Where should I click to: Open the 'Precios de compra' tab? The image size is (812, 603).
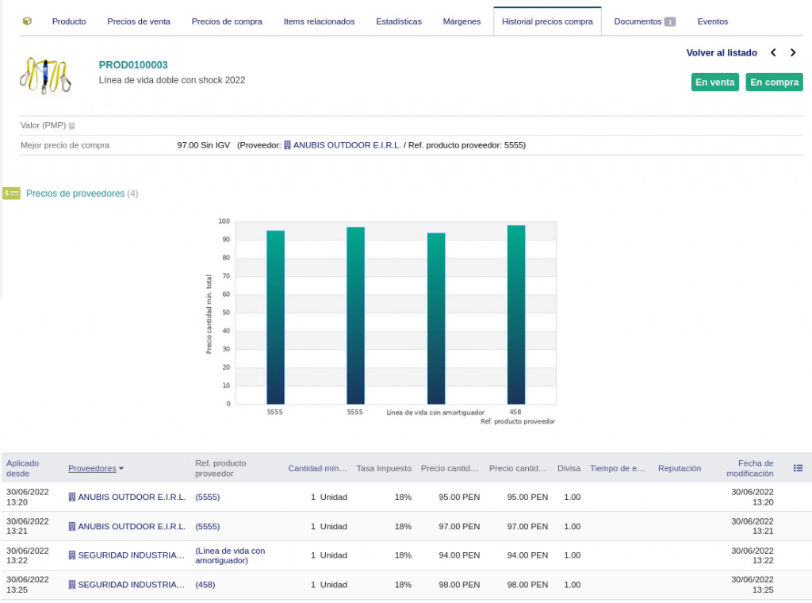point(227,21)
